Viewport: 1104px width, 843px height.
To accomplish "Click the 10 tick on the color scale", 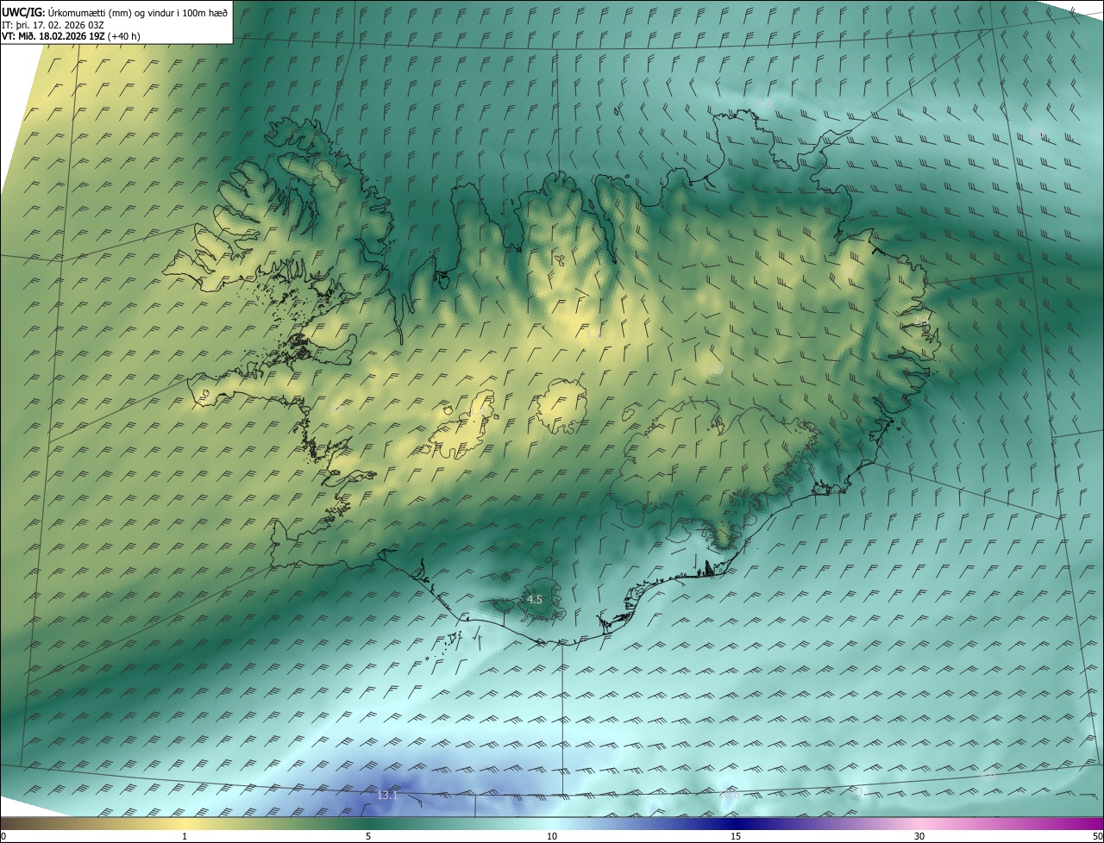I will (552, 836).
